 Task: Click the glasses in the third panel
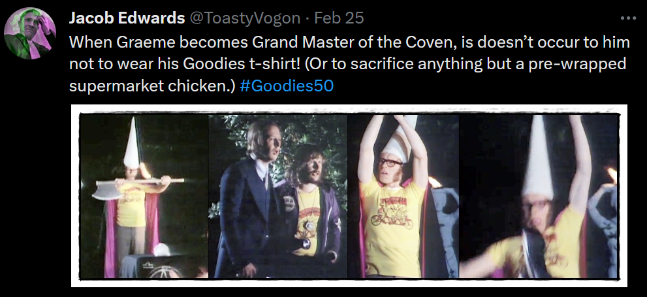pos(390,162)
